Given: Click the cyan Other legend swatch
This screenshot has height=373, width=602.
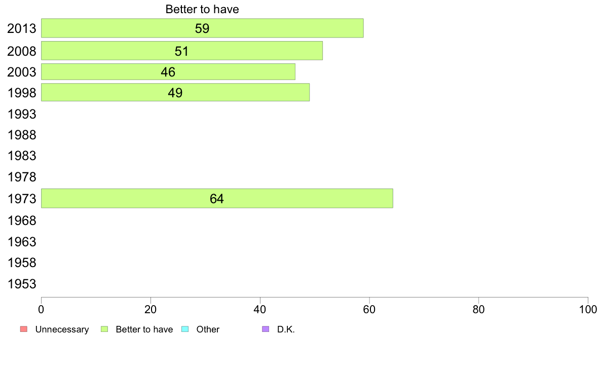Looking at the screenshot, I should [x=185, y=329].
